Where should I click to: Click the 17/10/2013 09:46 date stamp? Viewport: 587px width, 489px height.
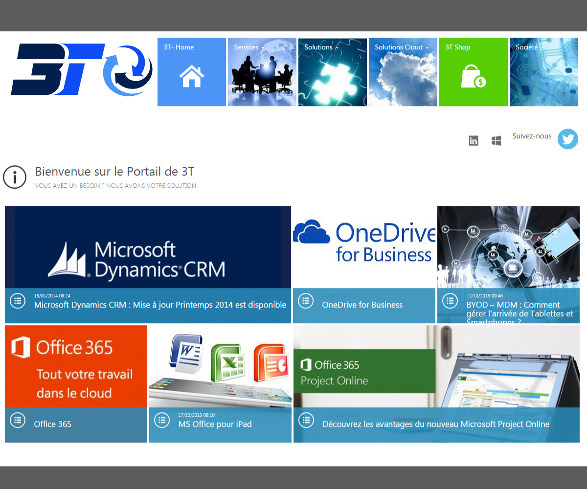pyautogui.click(x=484, y=295)
